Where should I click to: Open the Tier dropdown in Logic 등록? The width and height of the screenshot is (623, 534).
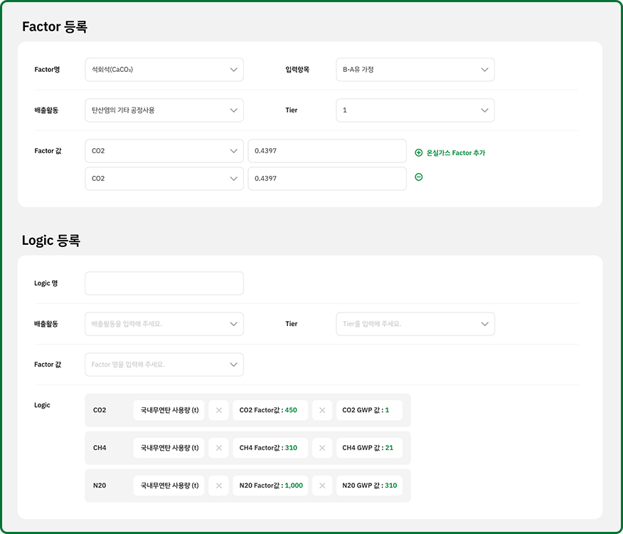coord(415,324)
